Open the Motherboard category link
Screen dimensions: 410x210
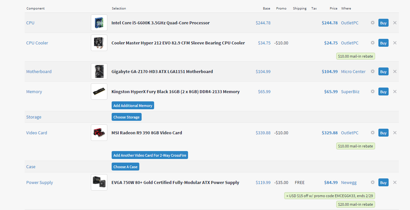tap(39, 71)
